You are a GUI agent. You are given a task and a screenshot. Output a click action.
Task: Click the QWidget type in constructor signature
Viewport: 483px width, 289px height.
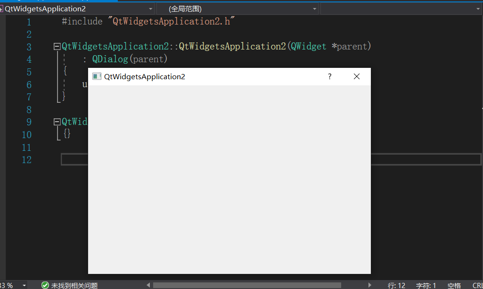pos(308,47)
